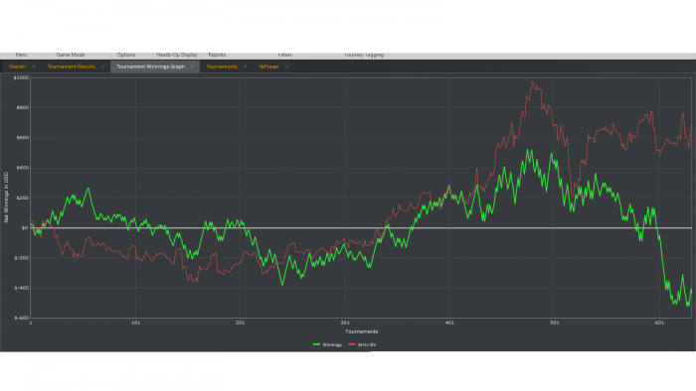Close the VsPlayer tab
696x391 pixels.
point(286,66)
